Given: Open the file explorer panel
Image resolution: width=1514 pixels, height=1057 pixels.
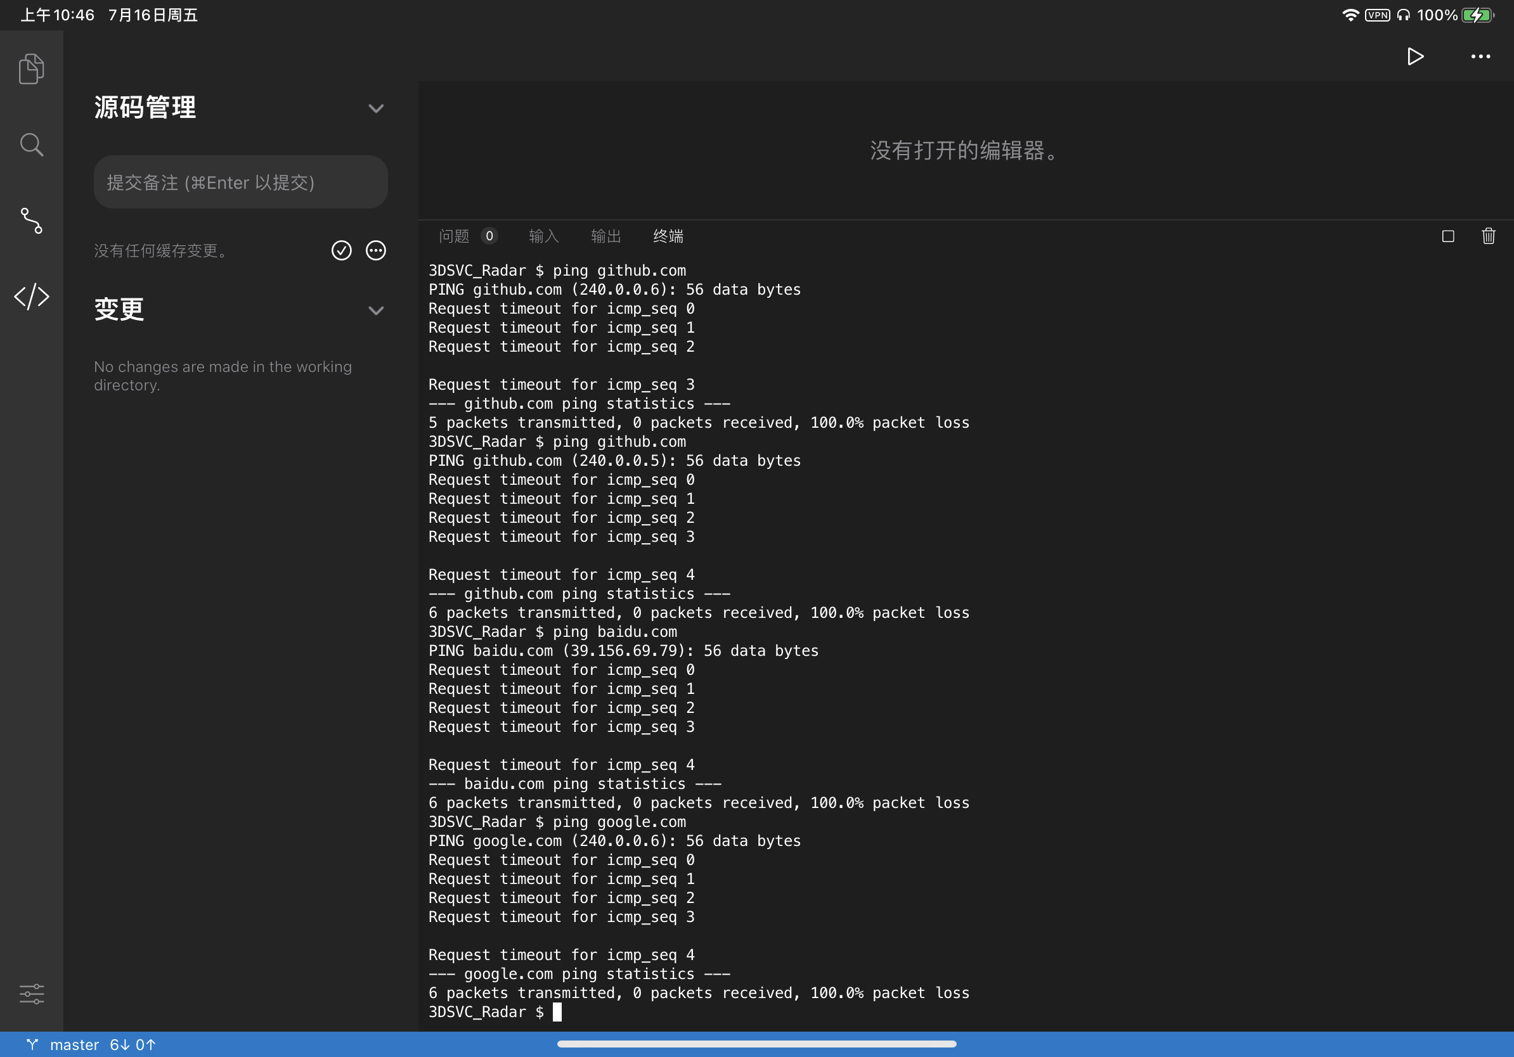Looking at the screenshot, I should pyautogui.click(x=31, y=68).
